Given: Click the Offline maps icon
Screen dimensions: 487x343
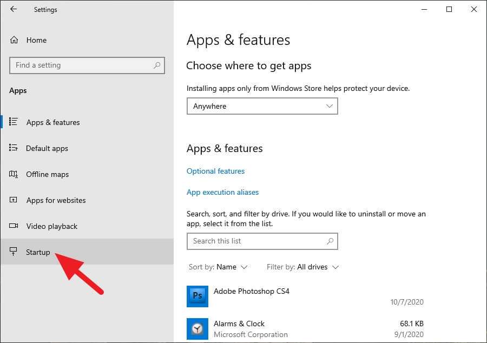Looking at the screenshot, I should pyautogui.click(x=13, y=174).
